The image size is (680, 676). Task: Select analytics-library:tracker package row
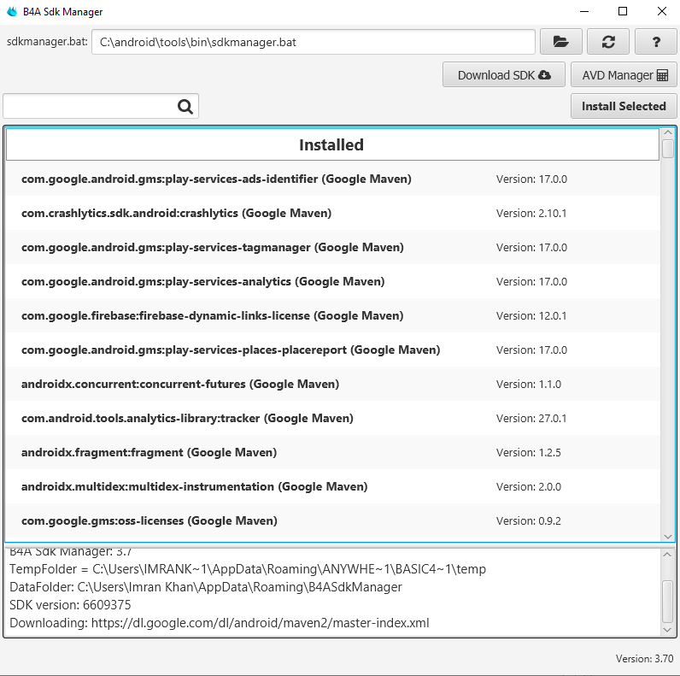pyautogui.click(x=332, y=418)
